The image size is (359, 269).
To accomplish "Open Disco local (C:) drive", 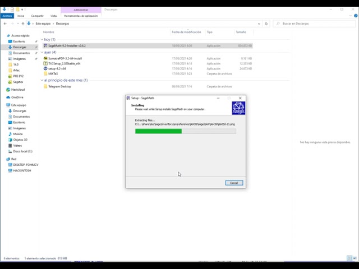I will 22,151.
